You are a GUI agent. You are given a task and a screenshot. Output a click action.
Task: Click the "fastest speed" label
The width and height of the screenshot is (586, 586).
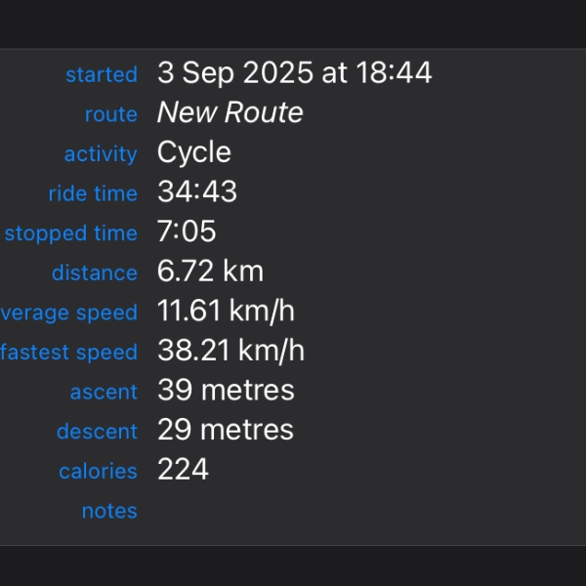[68, 353]
